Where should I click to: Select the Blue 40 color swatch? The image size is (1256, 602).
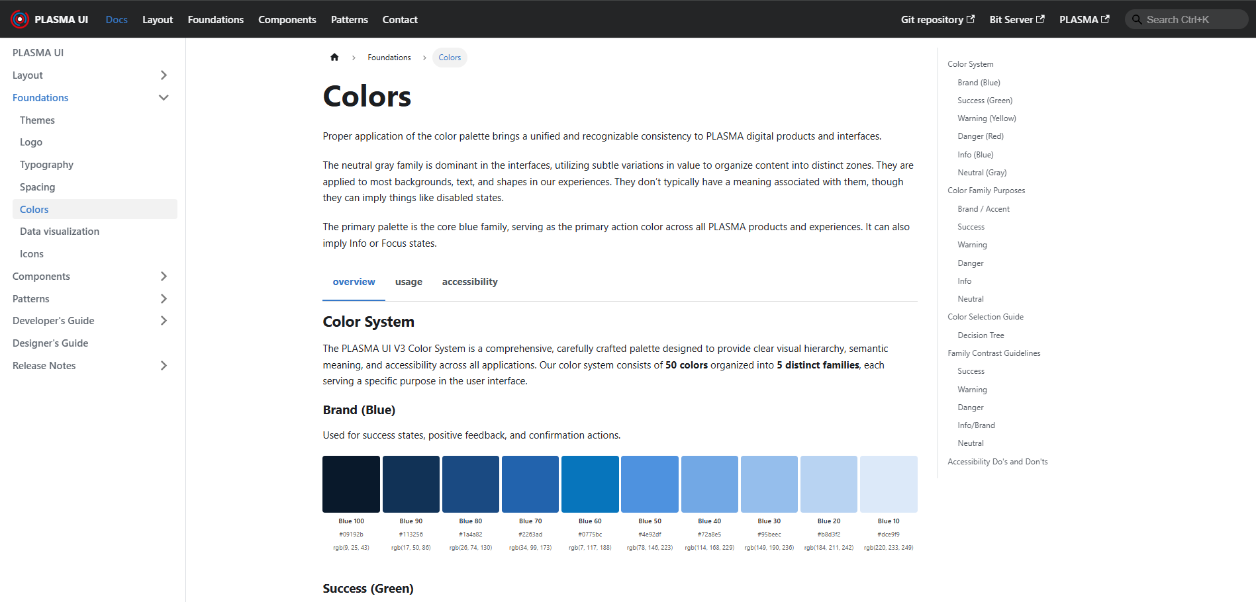[x=710, y=484]
